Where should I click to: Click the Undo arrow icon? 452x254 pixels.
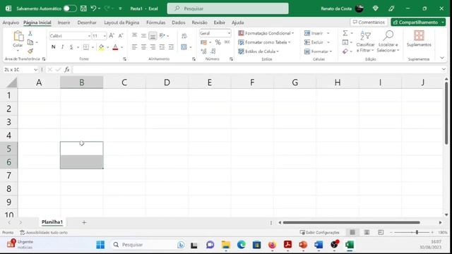click(93, 8)
